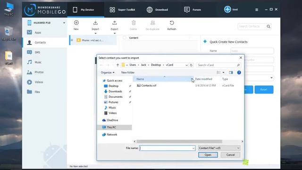Viewport: 302px width, 170px height.
Task: Select Downloads in the navigation pane
Action: pos(115,91)
